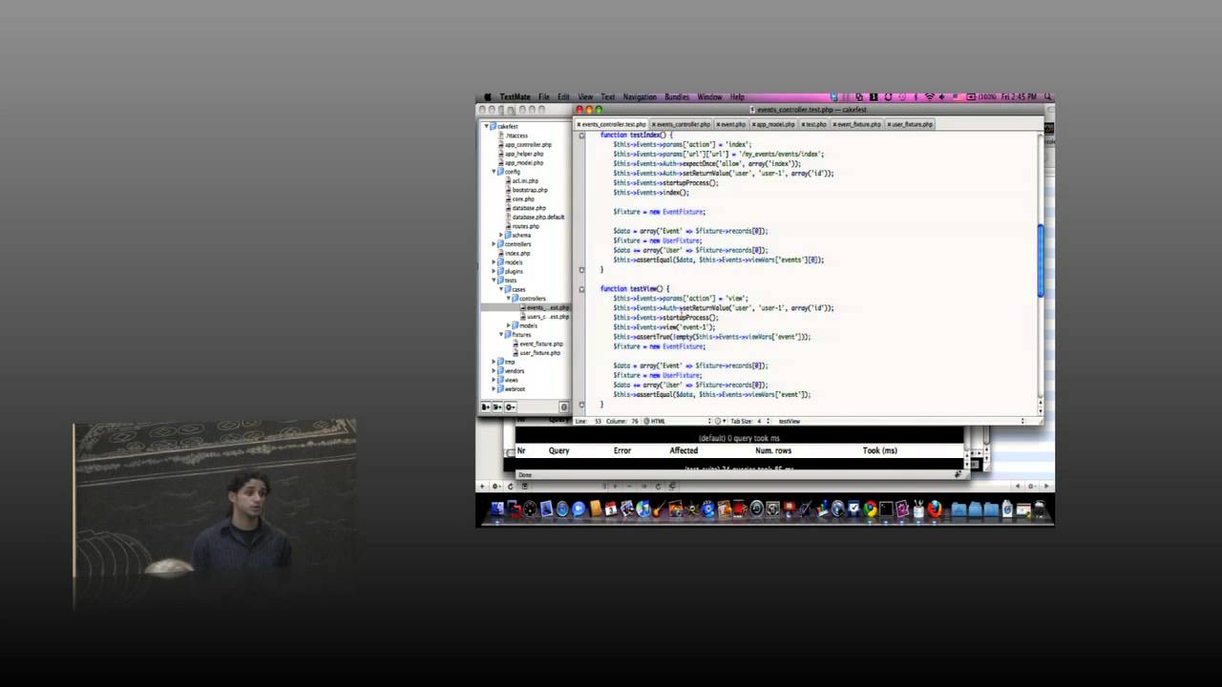This screenshot has width=1222, height=687.
Task: Collapse the config folder
Action: pyautogui.click(x=495, y=172)
